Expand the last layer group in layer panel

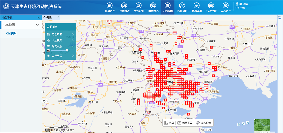(60, 56)
